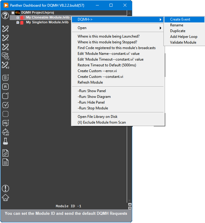The height and width of the screenshot is (223, 205).
Task: Click the DQMH Project.lvproj project icon
Action: click(x=18, y=13)
